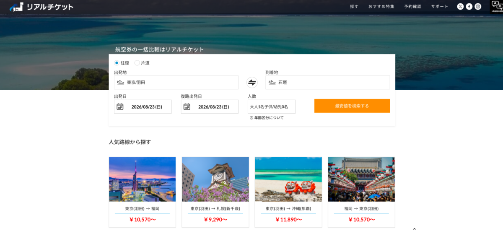
Task: Open the X (Twitter) social icon
Action: [x=460, y=6]
